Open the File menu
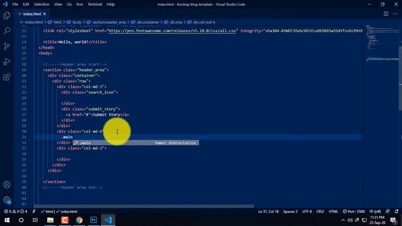 [x=15, y=4]
